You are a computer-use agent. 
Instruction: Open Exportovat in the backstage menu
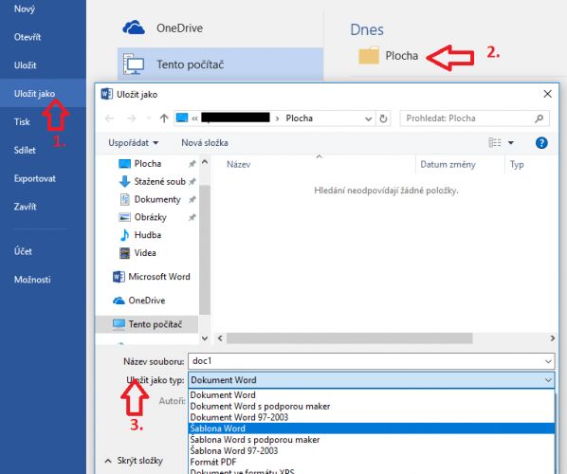click(35, 178)
